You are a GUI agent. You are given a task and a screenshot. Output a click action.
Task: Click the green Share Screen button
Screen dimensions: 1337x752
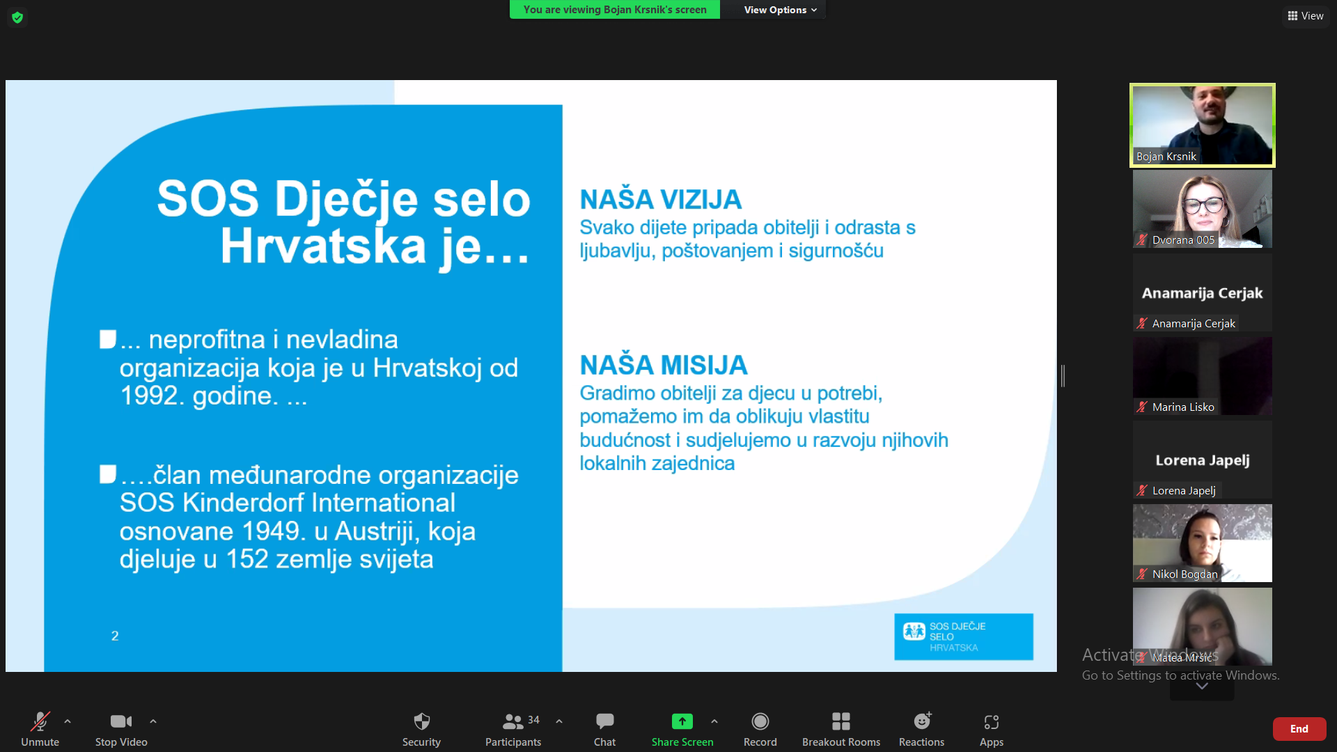coord(682,728)
